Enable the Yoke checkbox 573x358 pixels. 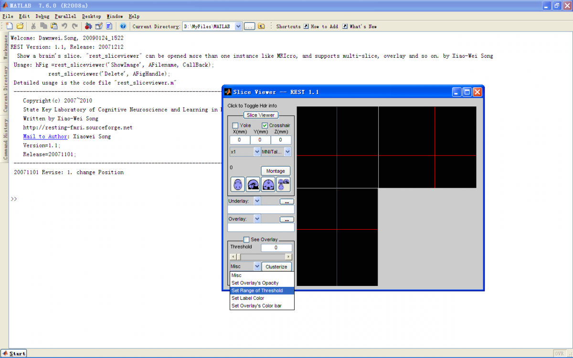pyautogui.click(x=235, y=126)
